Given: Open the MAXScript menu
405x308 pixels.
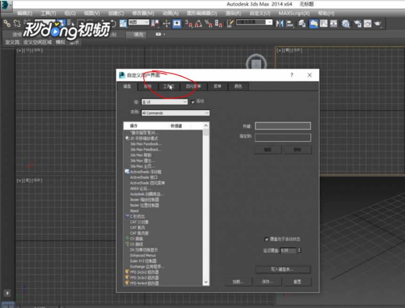Looking at the screenshot, I should pos(294,14).
